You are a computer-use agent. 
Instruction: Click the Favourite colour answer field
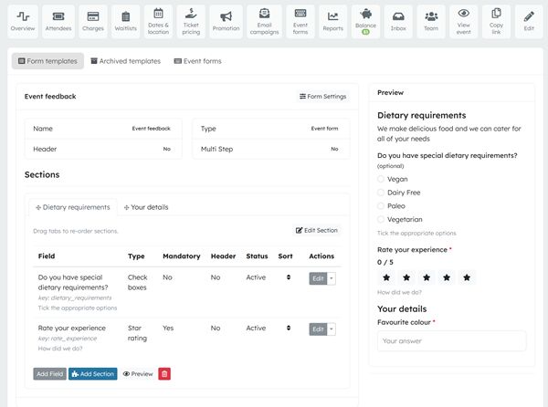(x=451, y=340)
